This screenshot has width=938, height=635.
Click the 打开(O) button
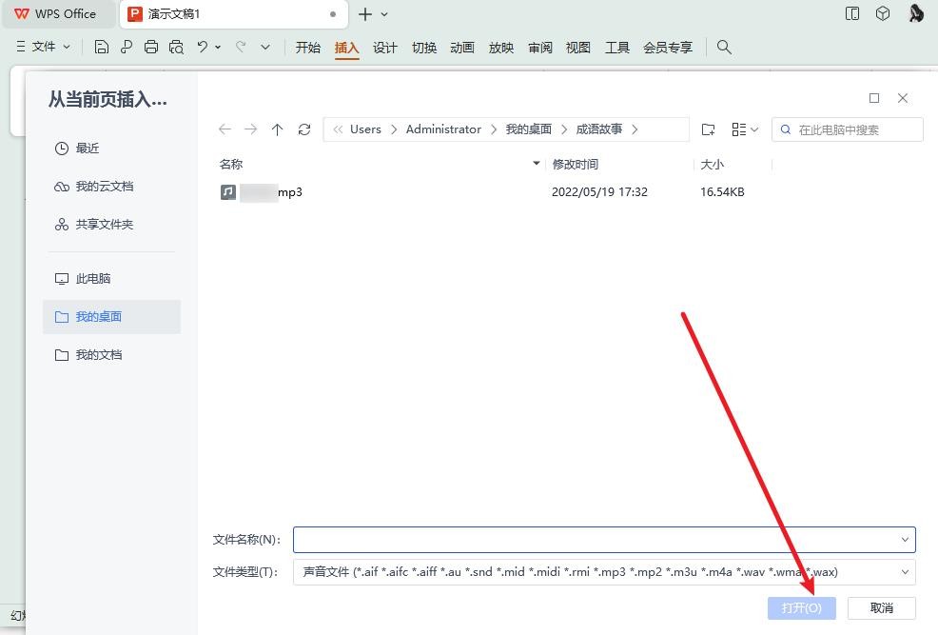point(801,608)
